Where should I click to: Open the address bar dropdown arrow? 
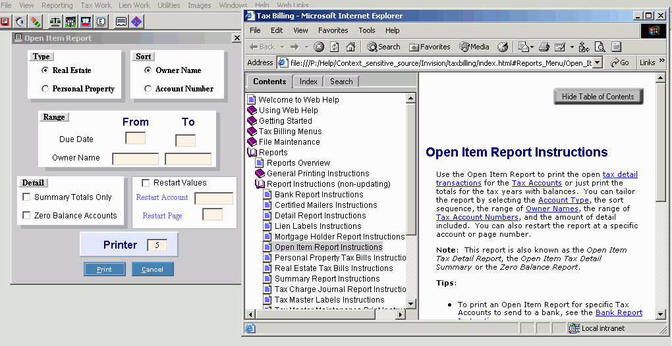598,62
